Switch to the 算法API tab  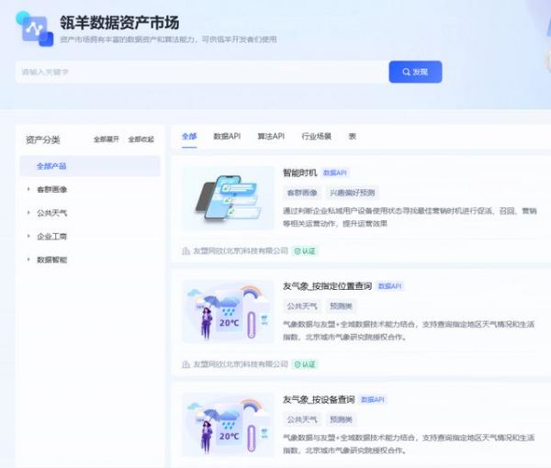(x=271, y=136)
